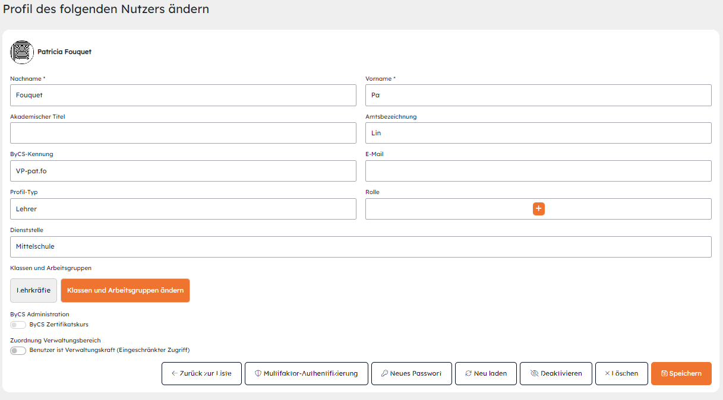Click Klassen und Arbeitsgruppen ändern

(125, 291)
